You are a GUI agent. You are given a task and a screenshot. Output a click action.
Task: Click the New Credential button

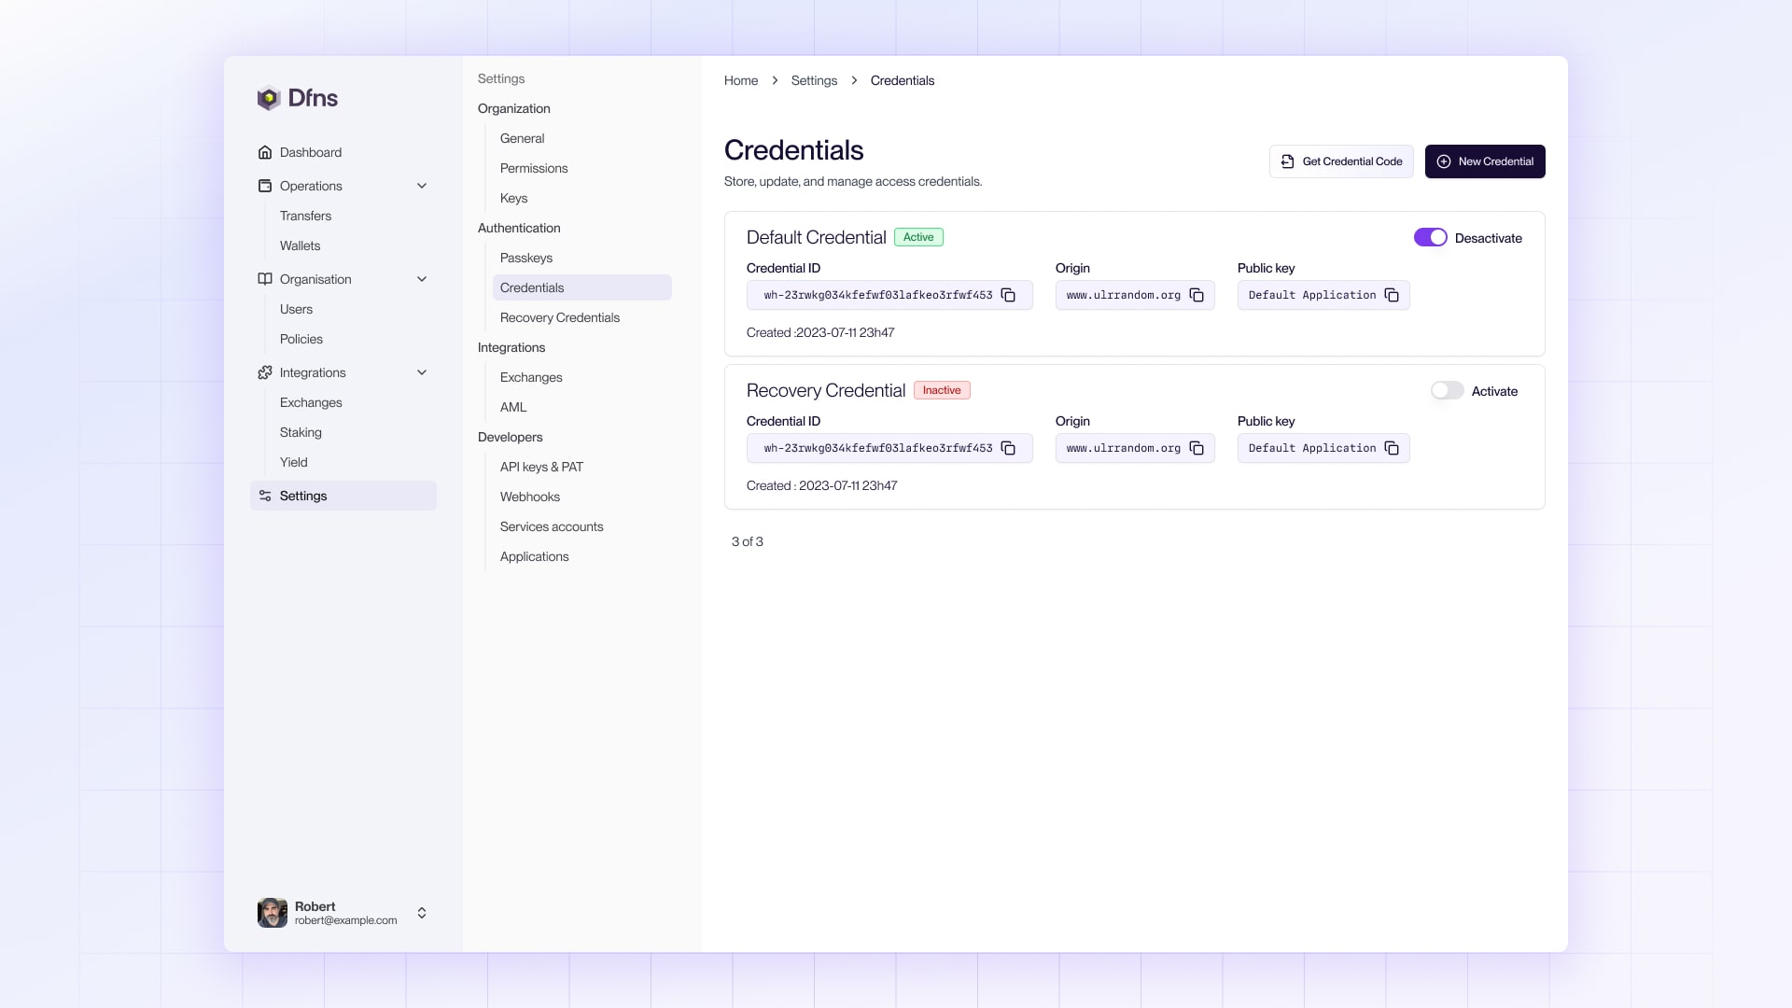tap(1484, 161)
